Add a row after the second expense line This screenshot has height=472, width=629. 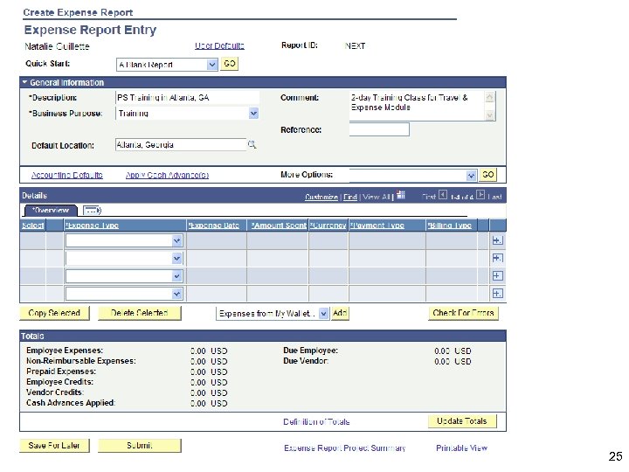[497, 258]
